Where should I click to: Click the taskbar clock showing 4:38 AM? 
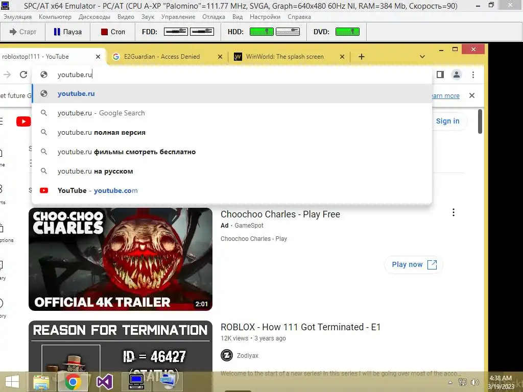pyautogui.click(x=501, y=382)
